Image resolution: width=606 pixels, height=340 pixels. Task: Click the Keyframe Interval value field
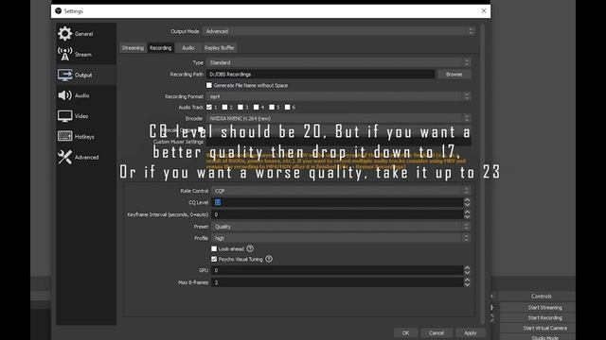(337, 214)
